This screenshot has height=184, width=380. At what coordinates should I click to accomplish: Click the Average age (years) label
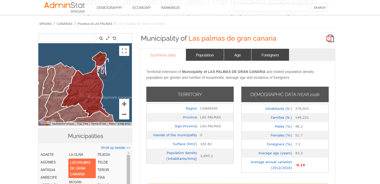[x=275, y=153]
